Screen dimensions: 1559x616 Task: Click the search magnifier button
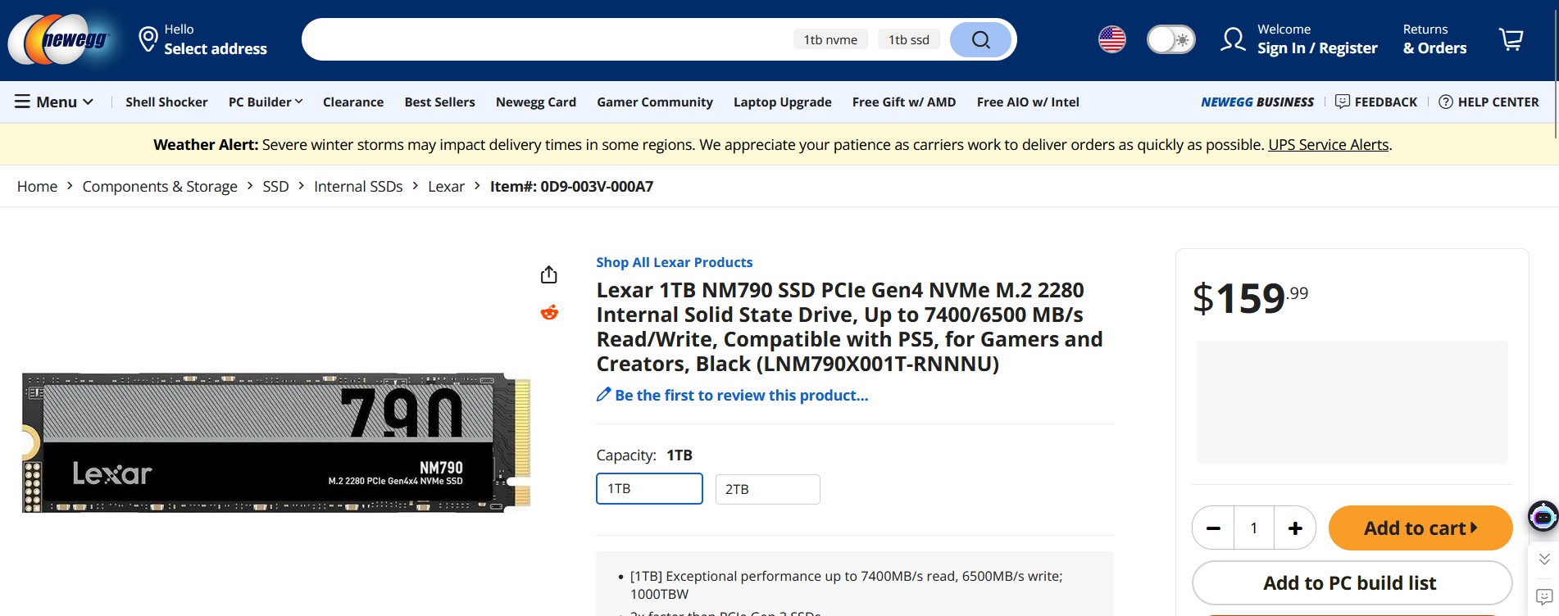tap(980, 39)
